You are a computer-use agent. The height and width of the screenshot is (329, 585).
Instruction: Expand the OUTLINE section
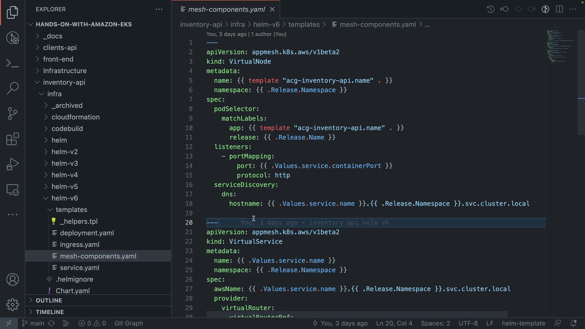tap(49, 300)
